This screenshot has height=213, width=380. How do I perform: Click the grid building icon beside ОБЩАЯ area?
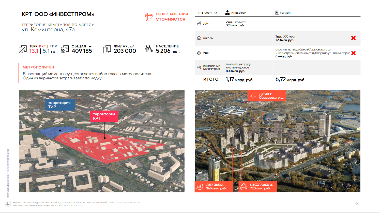pyautogui.click(x=65, y=49)
